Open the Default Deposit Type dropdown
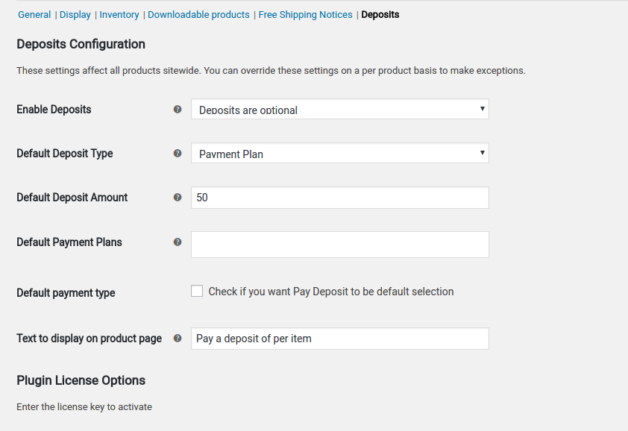This screenshot has width=628, height=431. 339,153
